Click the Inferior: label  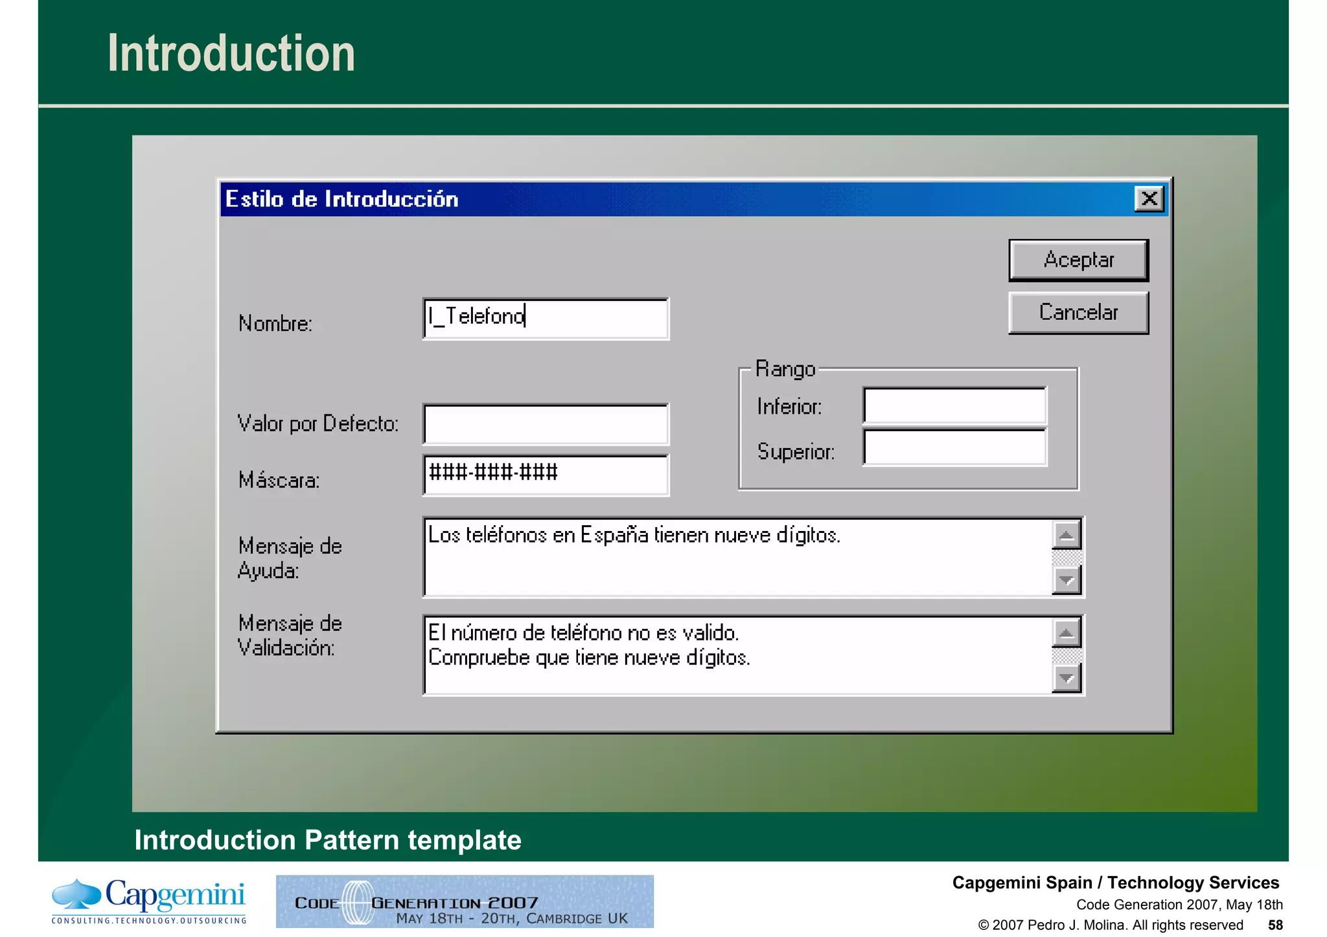point(789,407)
